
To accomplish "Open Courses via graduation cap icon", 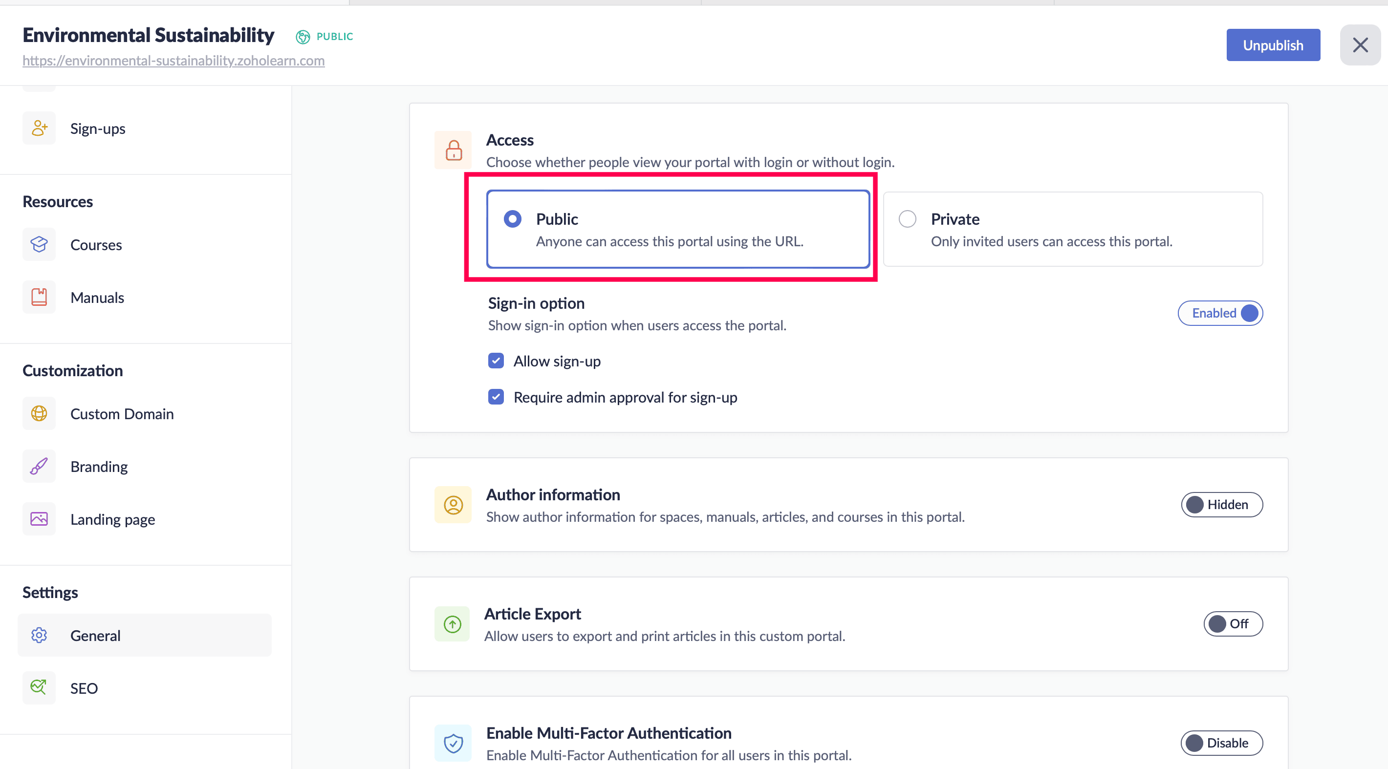I will pyautogui.click(x=39, y=244).
